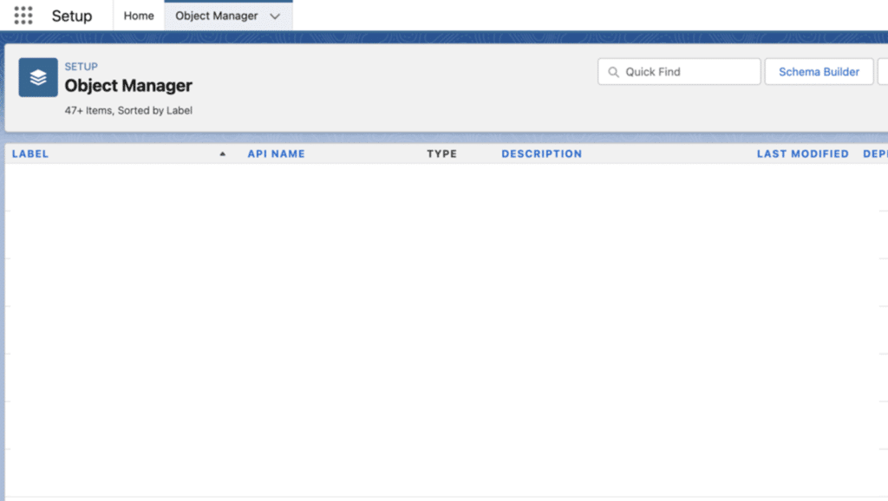Click the Setup app name text
This screenshot has width=888, height=501.
72,16
